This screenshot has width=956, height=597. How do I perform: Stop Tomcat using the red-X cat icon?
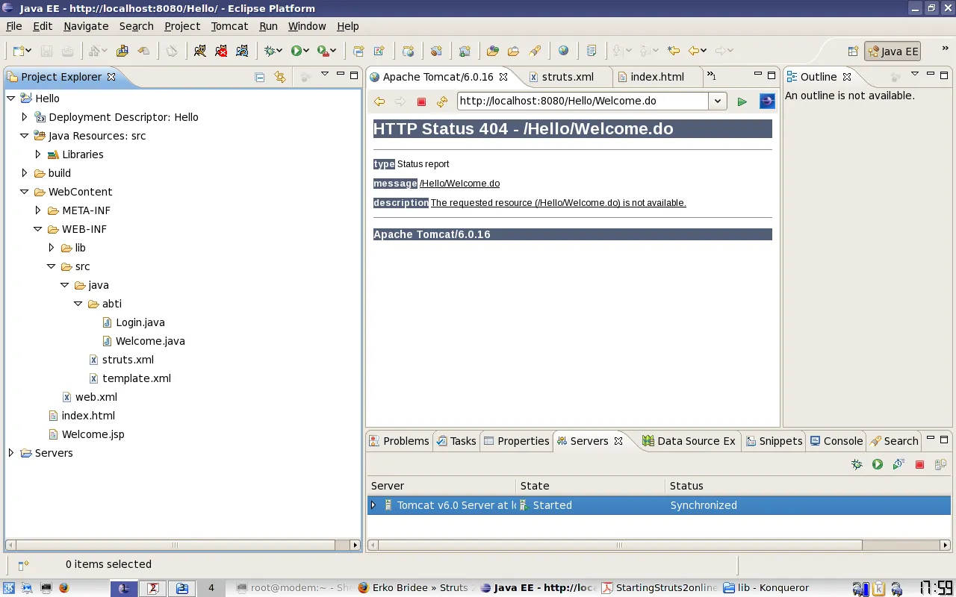(221, 51)
